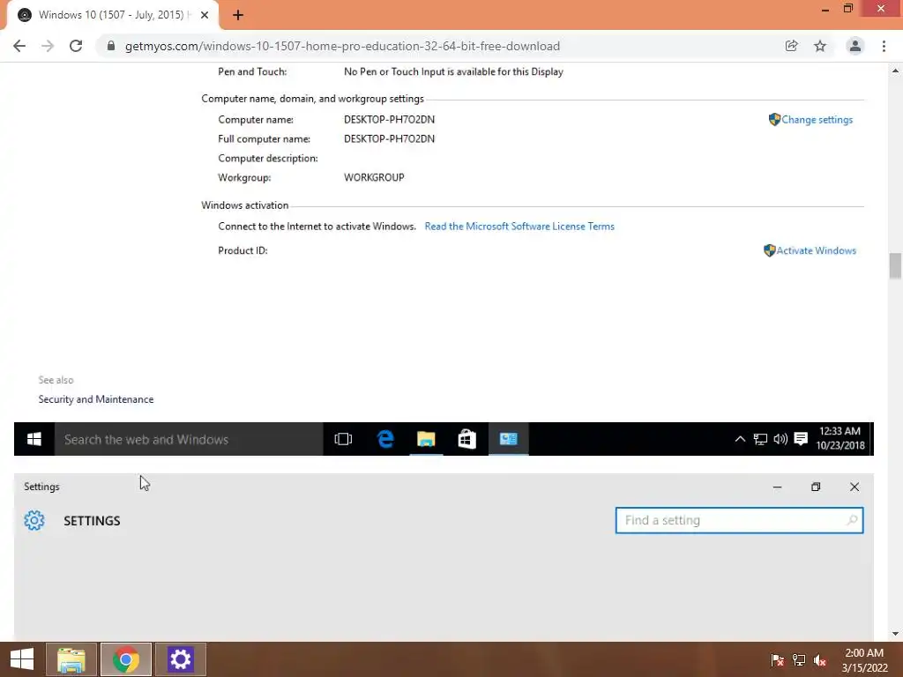Viewport: 903px width, 677px height.
Task: Open File Explorer on the host taskbar
Action: [x=71, y=659]
